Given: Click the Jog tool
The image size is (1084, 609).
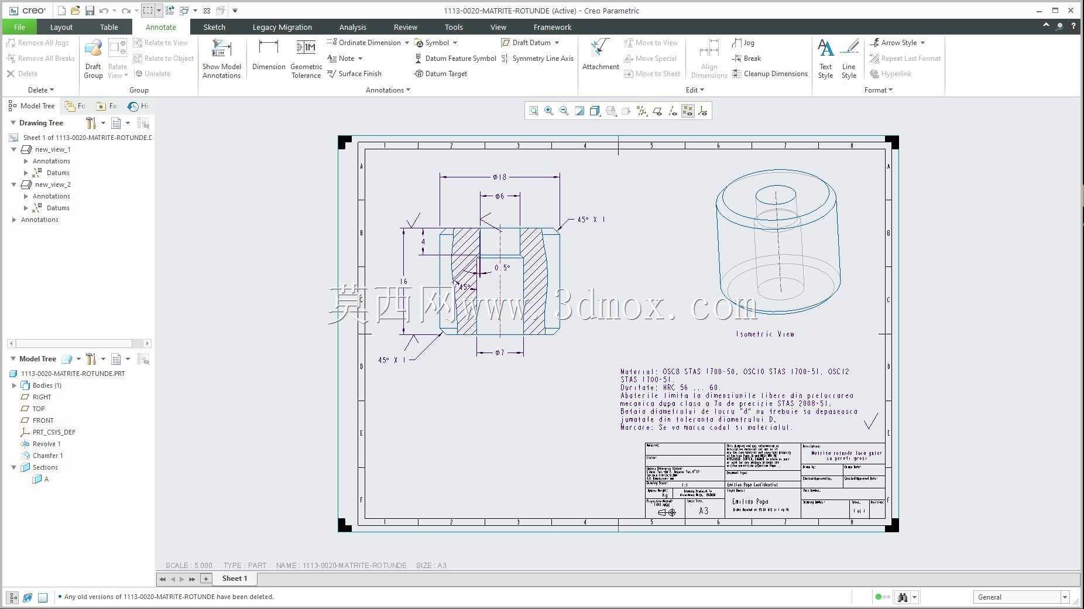Looking at the screenshot, I should click(x=743, y=43).
